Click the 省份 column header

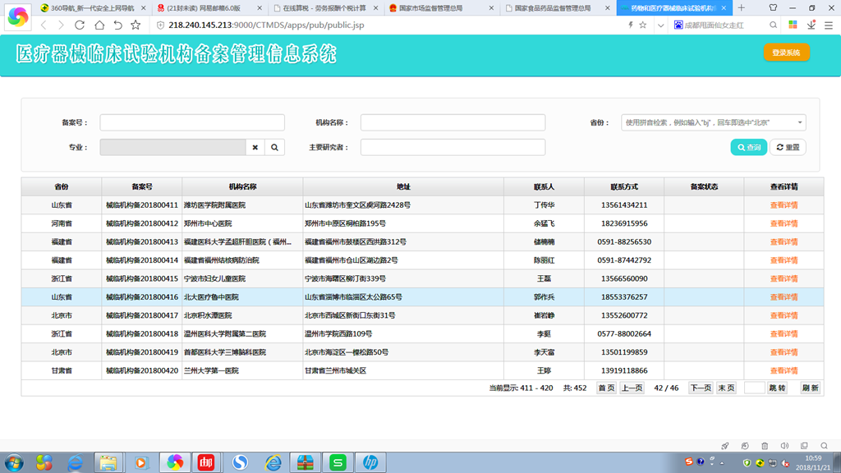tap(62, 187)
